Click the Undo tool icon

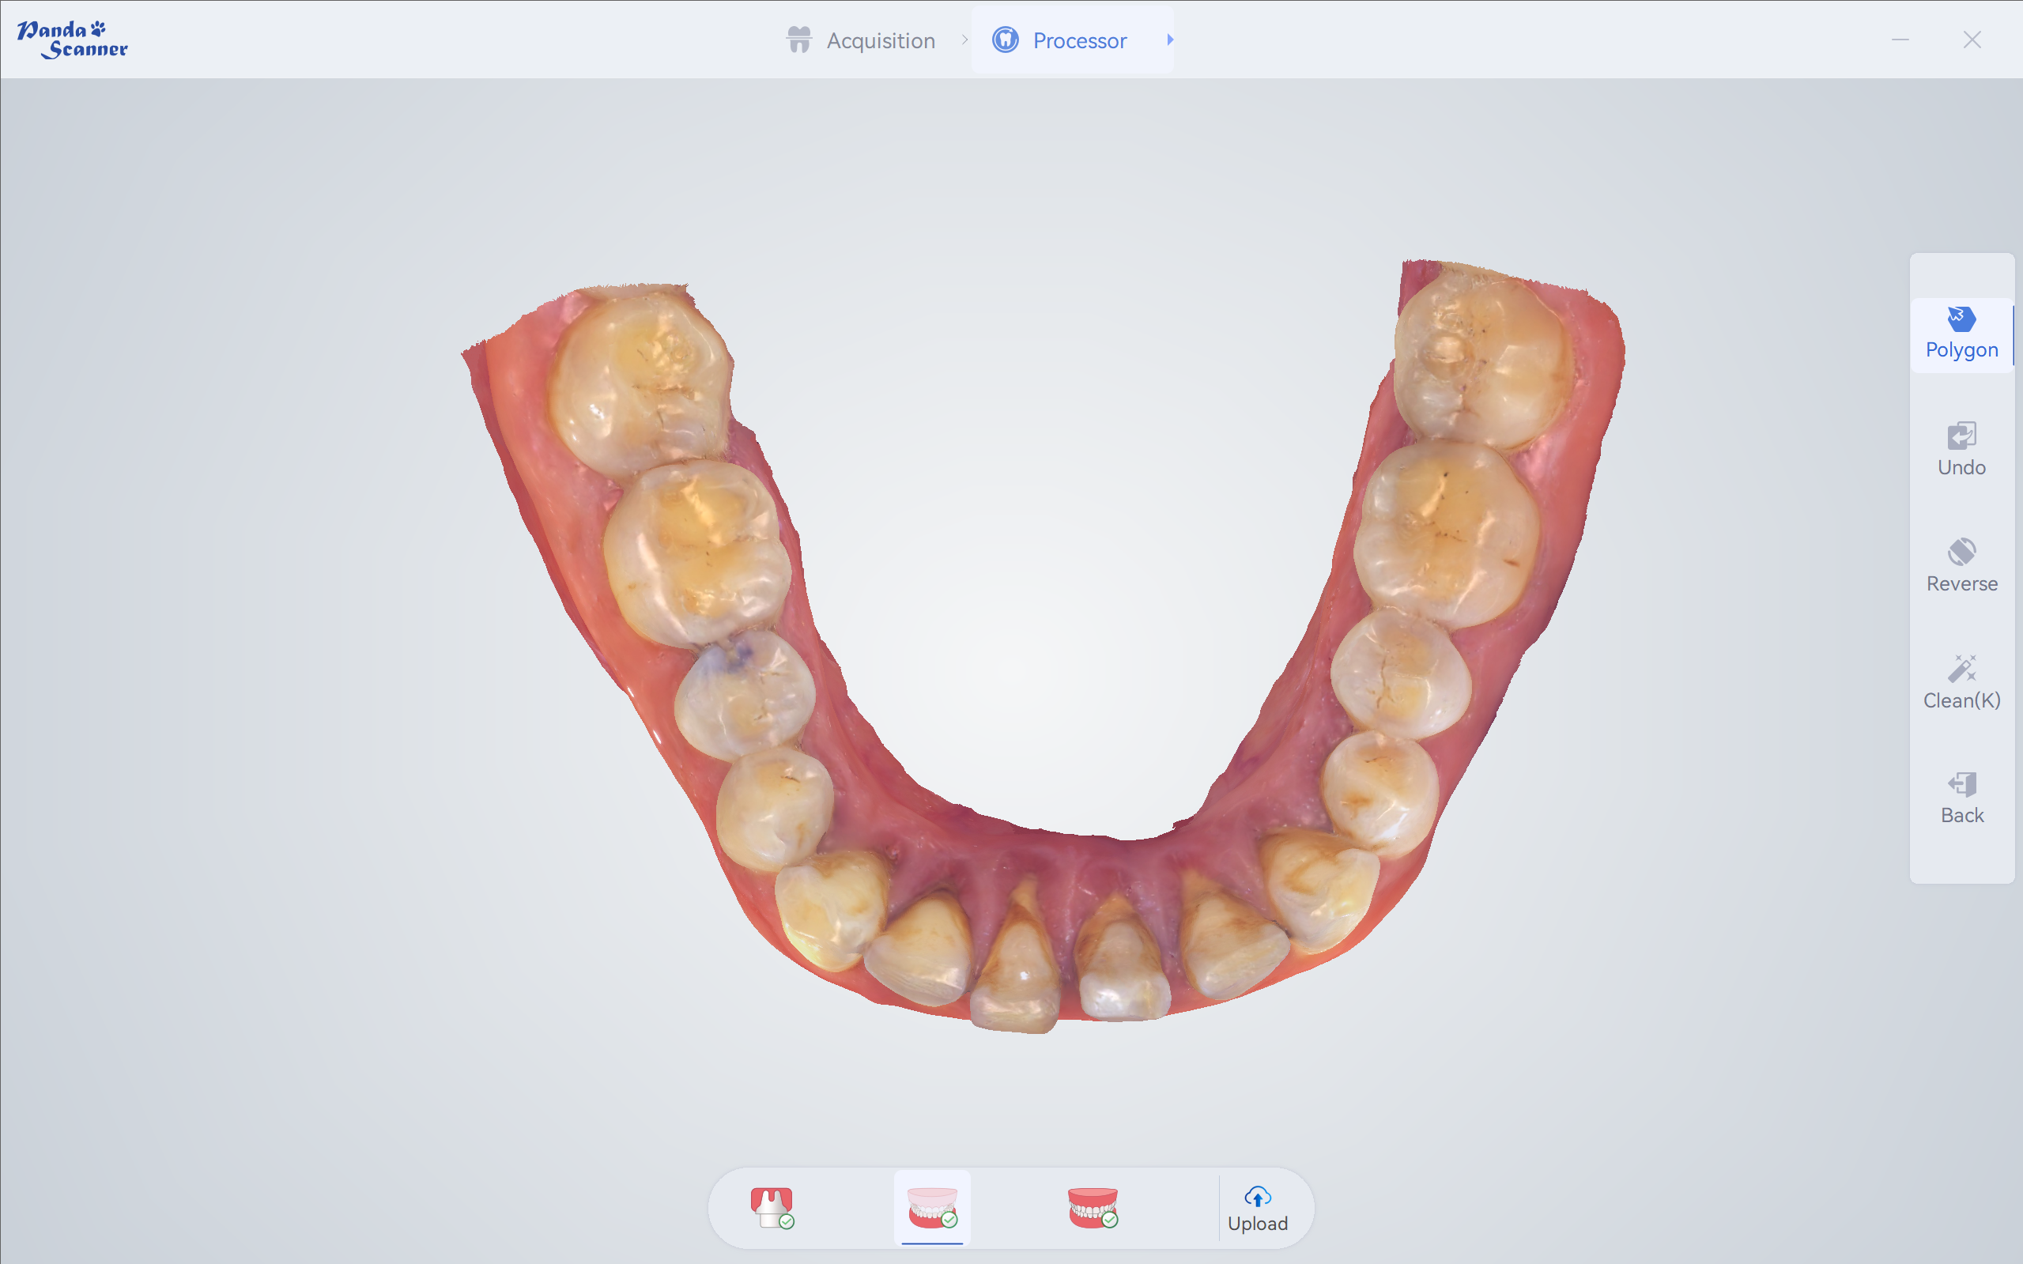pyautogui.click(x=1961, y=436)
